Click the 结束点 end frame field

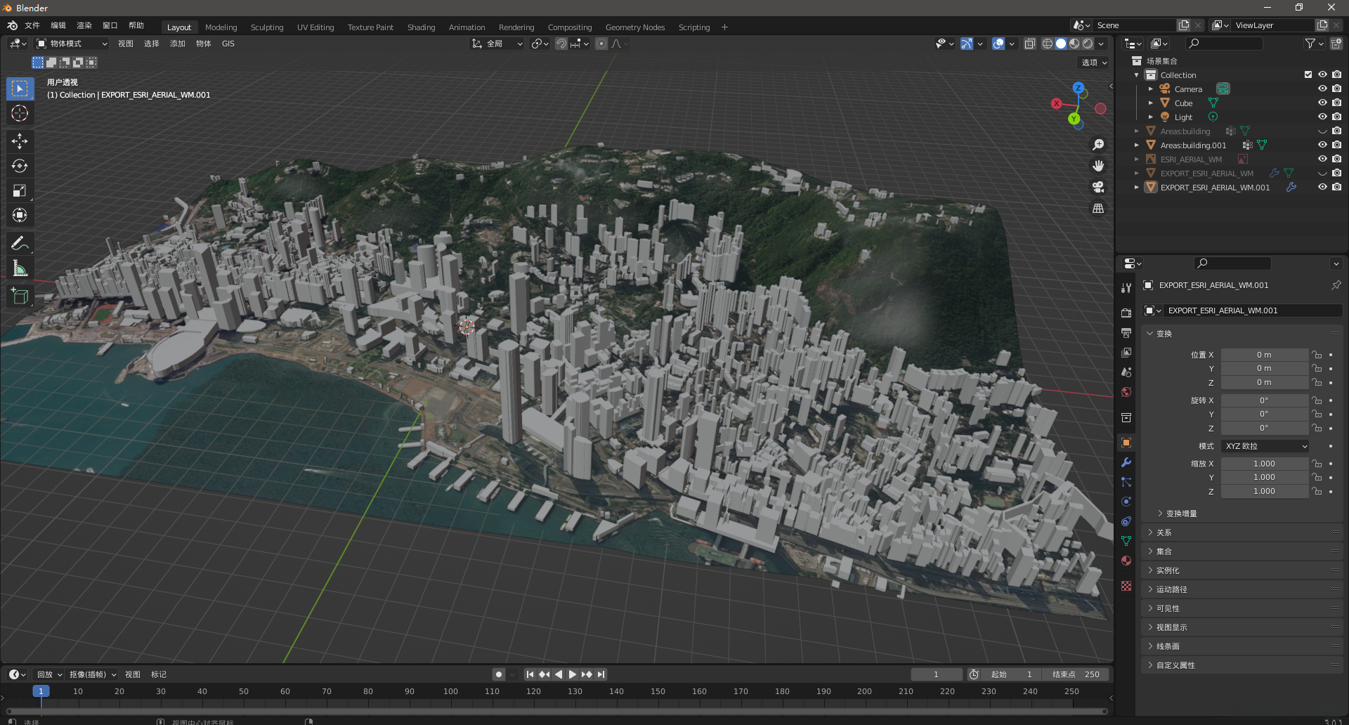(x=1076, y=674)
